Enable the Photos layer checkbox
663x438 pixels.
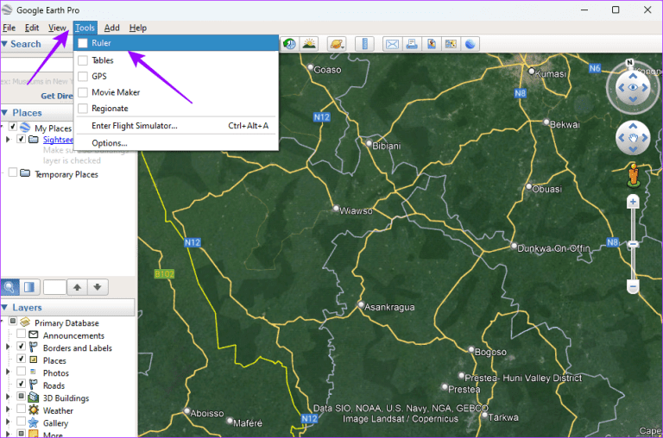click(x=21, y=372)
